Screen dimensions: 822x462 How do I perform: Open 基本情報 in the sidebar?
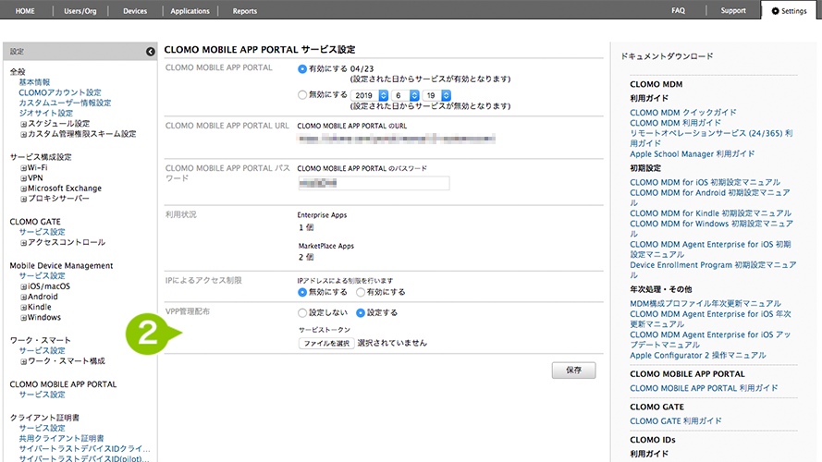tap(34, 81)
